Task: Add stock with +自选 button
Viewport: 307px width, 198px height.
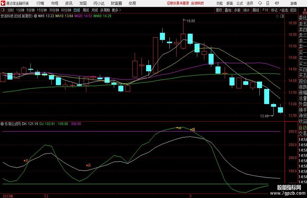Action: (x=284, y=10)
